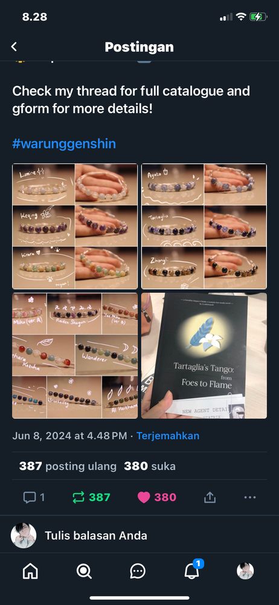This screenshot has width=279, height=605.
Task: Open the Wanderer and Raiden Shogun bracelet collage
Action: (x=75, y=356)
